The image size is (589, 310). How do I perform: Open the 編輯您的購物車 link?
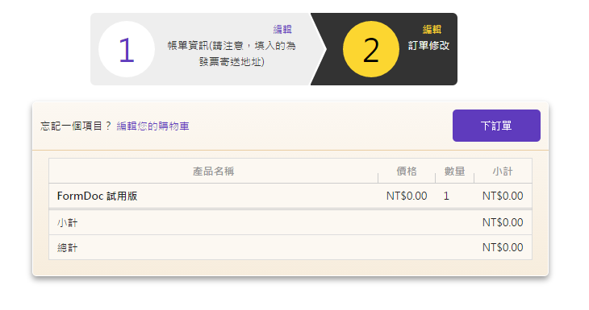click(152, 126)
